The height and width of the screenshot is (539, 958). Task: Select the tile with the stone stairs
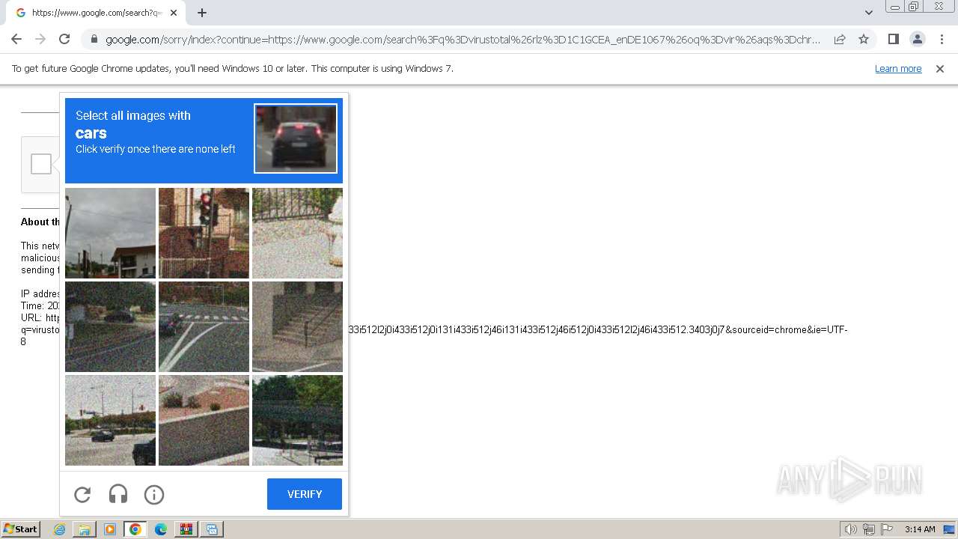297,326
